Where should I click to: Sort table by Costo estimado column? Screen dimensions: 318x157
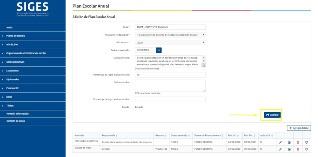(x=189, y=136)
